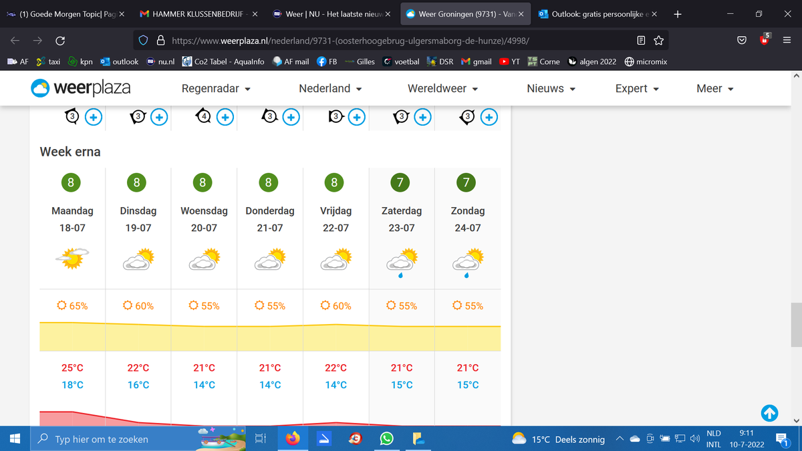The image size is (802, 451).
Task: Click the taskbar clock showing 9:11
Action: pyautogui.click(x=747, y=433)
